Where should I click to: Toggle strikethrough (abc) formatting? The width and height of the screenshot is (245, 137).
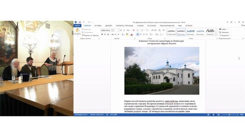(112, 34)
